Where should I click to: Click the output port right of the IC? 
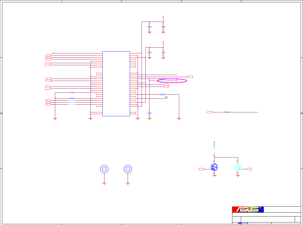[x=190, y=77]
